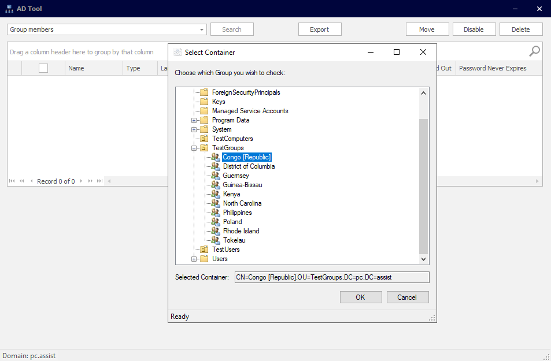Collapse the TestGroups tree node
This screenshot has width=551, height=361.
(194, 148)
